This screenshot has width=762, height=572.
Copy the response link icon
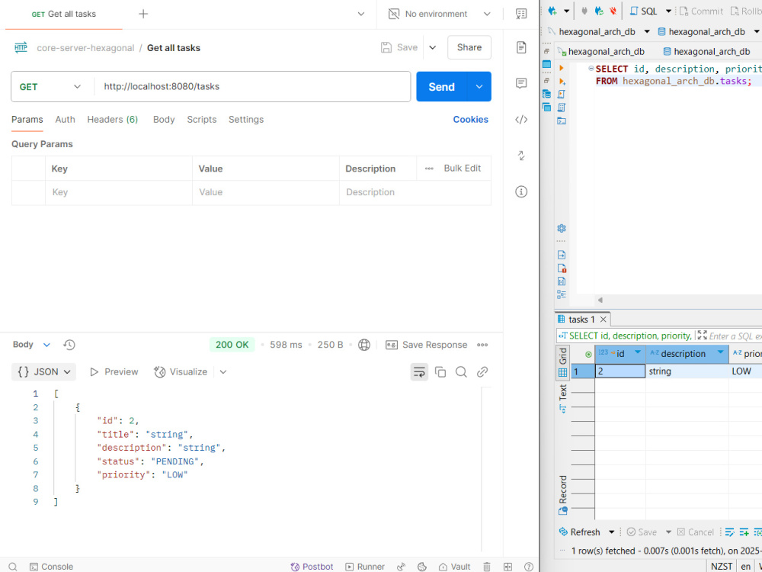coord(482,372)
